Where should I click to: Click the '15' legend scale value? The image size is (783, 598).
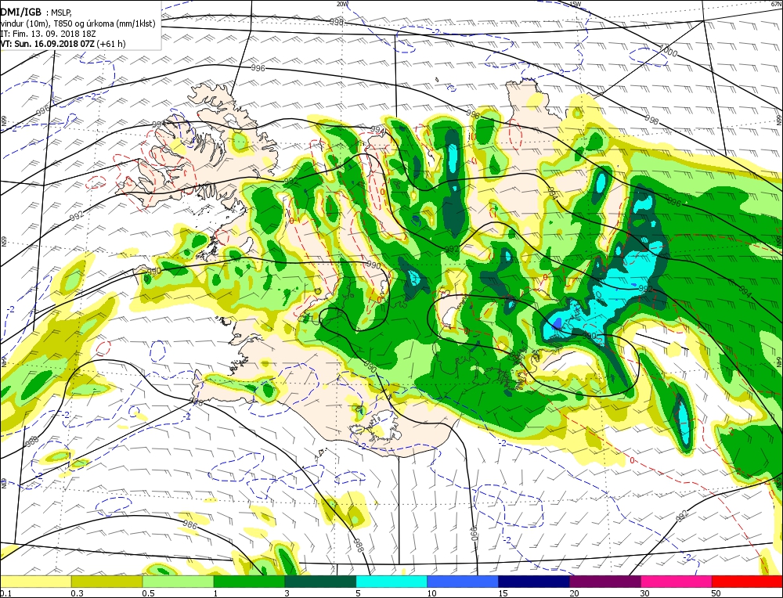(x=503, y=593)
